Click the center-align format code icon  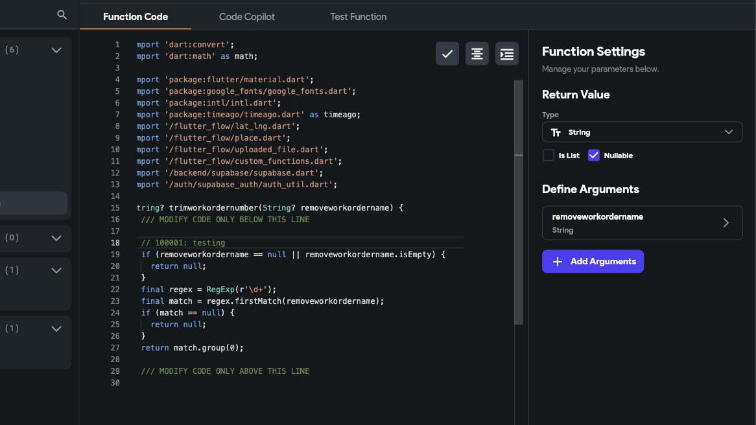tap(477, 54)
